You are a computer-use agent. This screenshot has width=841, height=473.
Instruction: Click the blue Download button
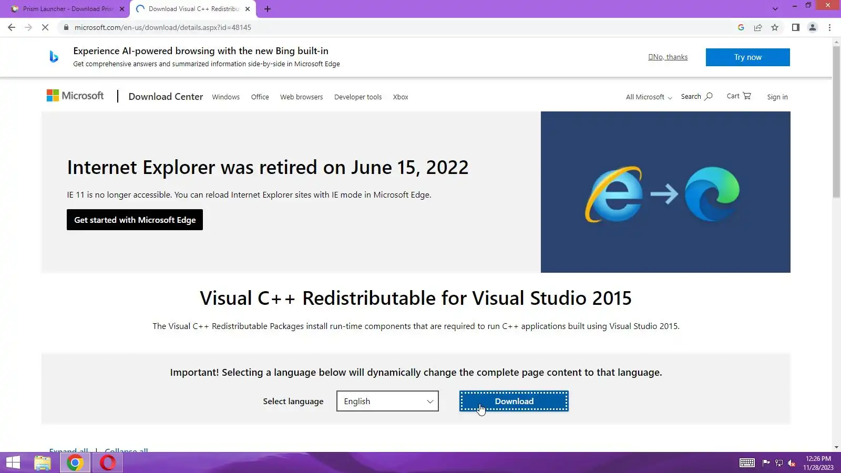514,401
